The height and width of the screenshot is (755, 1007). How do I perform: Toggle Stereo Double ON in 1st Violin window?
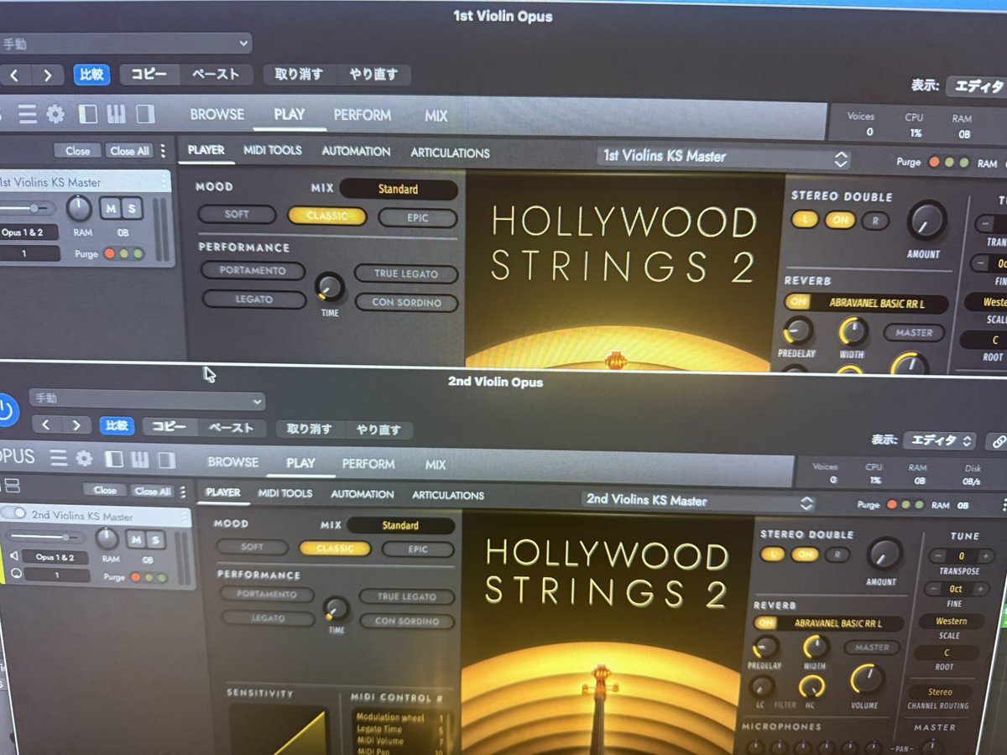pyautogui.click(x=839, y=221)
